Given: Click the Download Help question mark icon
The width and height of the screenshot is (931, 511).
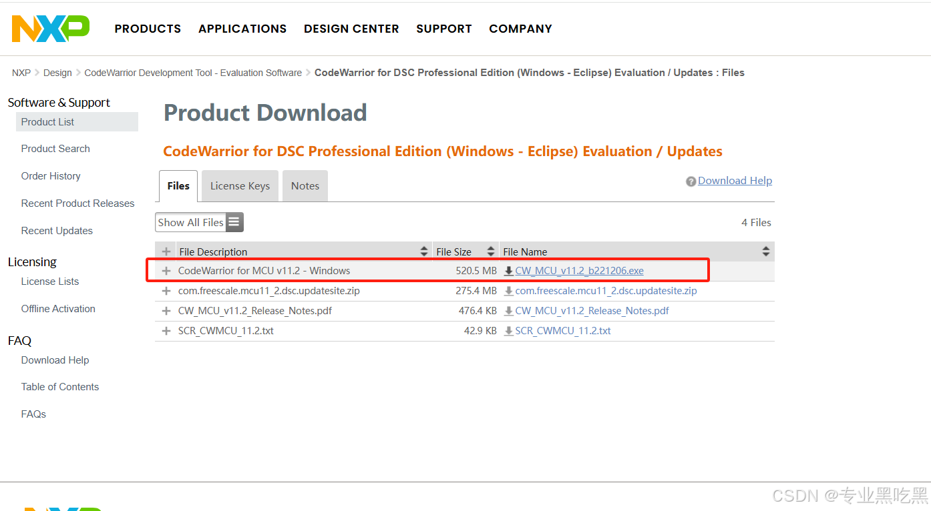Looking at the screenshot, I should coord(691,181).
